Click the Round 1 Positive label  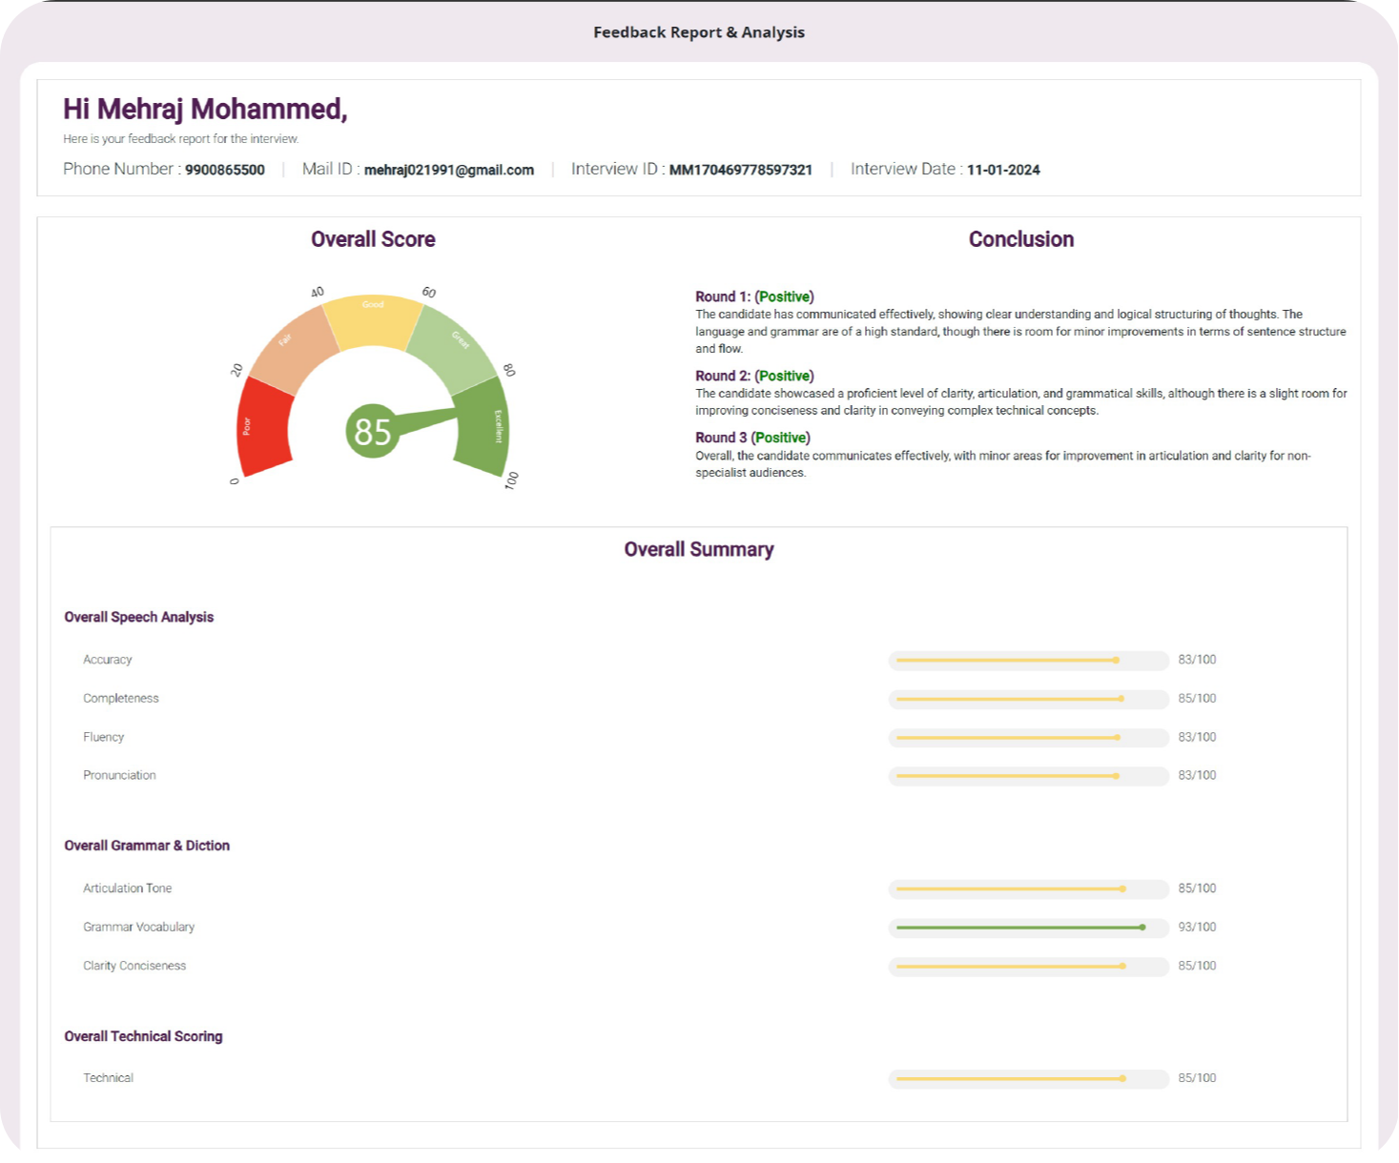784,296
